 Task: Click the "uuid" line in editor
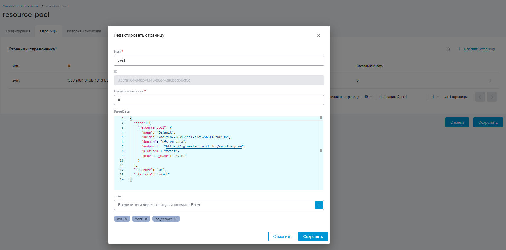click(186, 137)
